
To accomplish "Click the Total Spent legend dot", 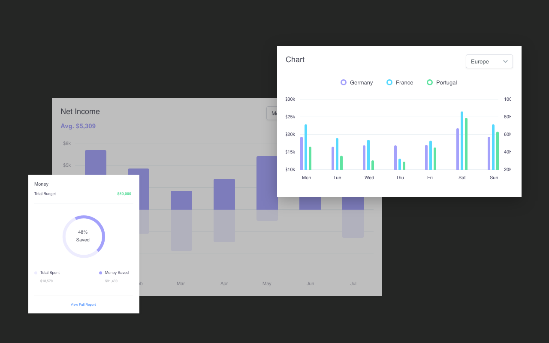I will (36, 273).
